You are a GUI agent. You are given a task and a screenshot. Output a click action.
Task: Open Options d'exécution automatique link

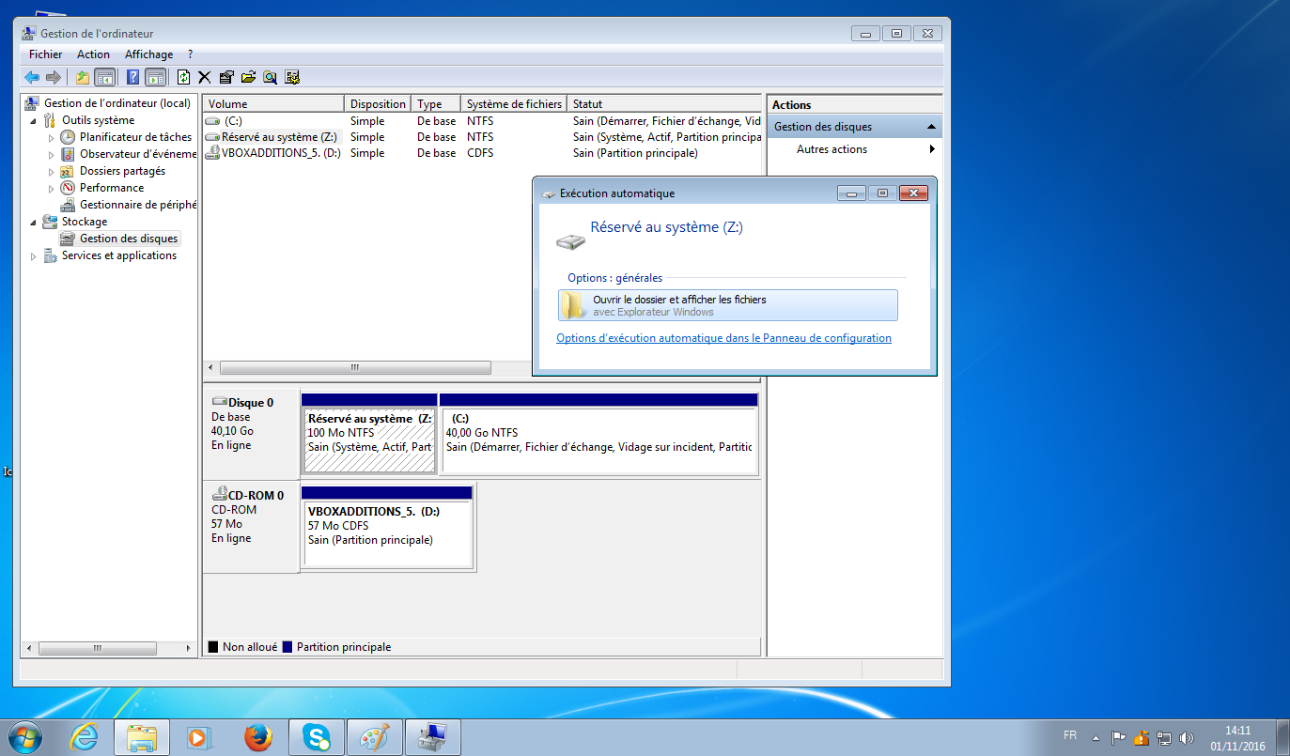pyautogui.click(x=723, y=338)
